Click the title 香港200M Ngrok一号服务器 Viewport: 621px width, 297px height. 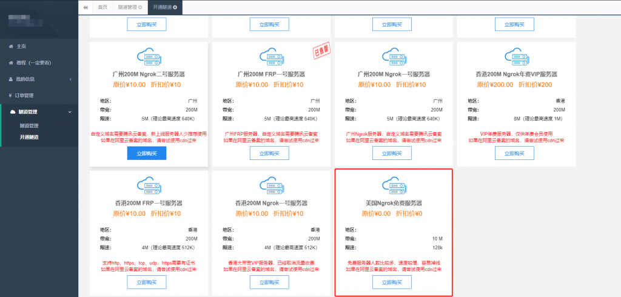pos(271,204)
